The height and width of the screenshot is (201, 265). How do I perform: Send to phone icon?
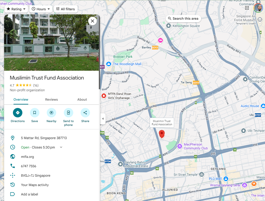[x=68, y=113]
